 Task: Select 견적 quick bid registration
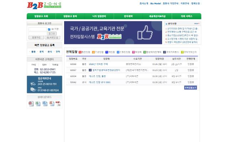[58, 52]
